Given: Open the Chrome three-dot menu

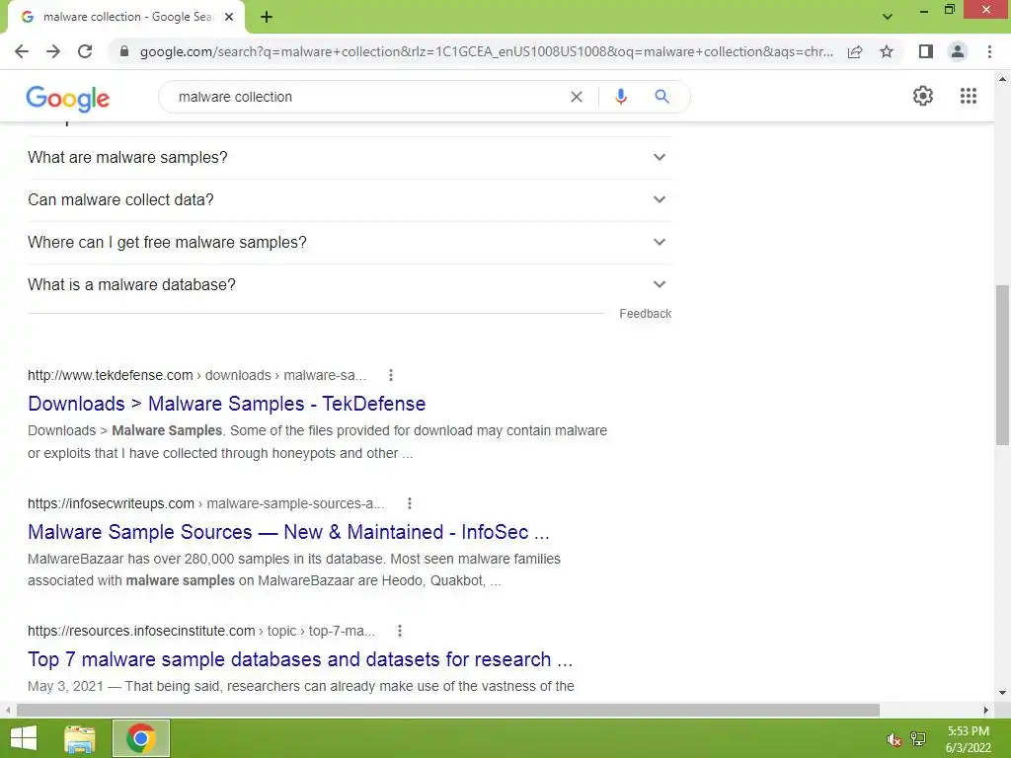Looking at the screenshot, I should (989, 51).
